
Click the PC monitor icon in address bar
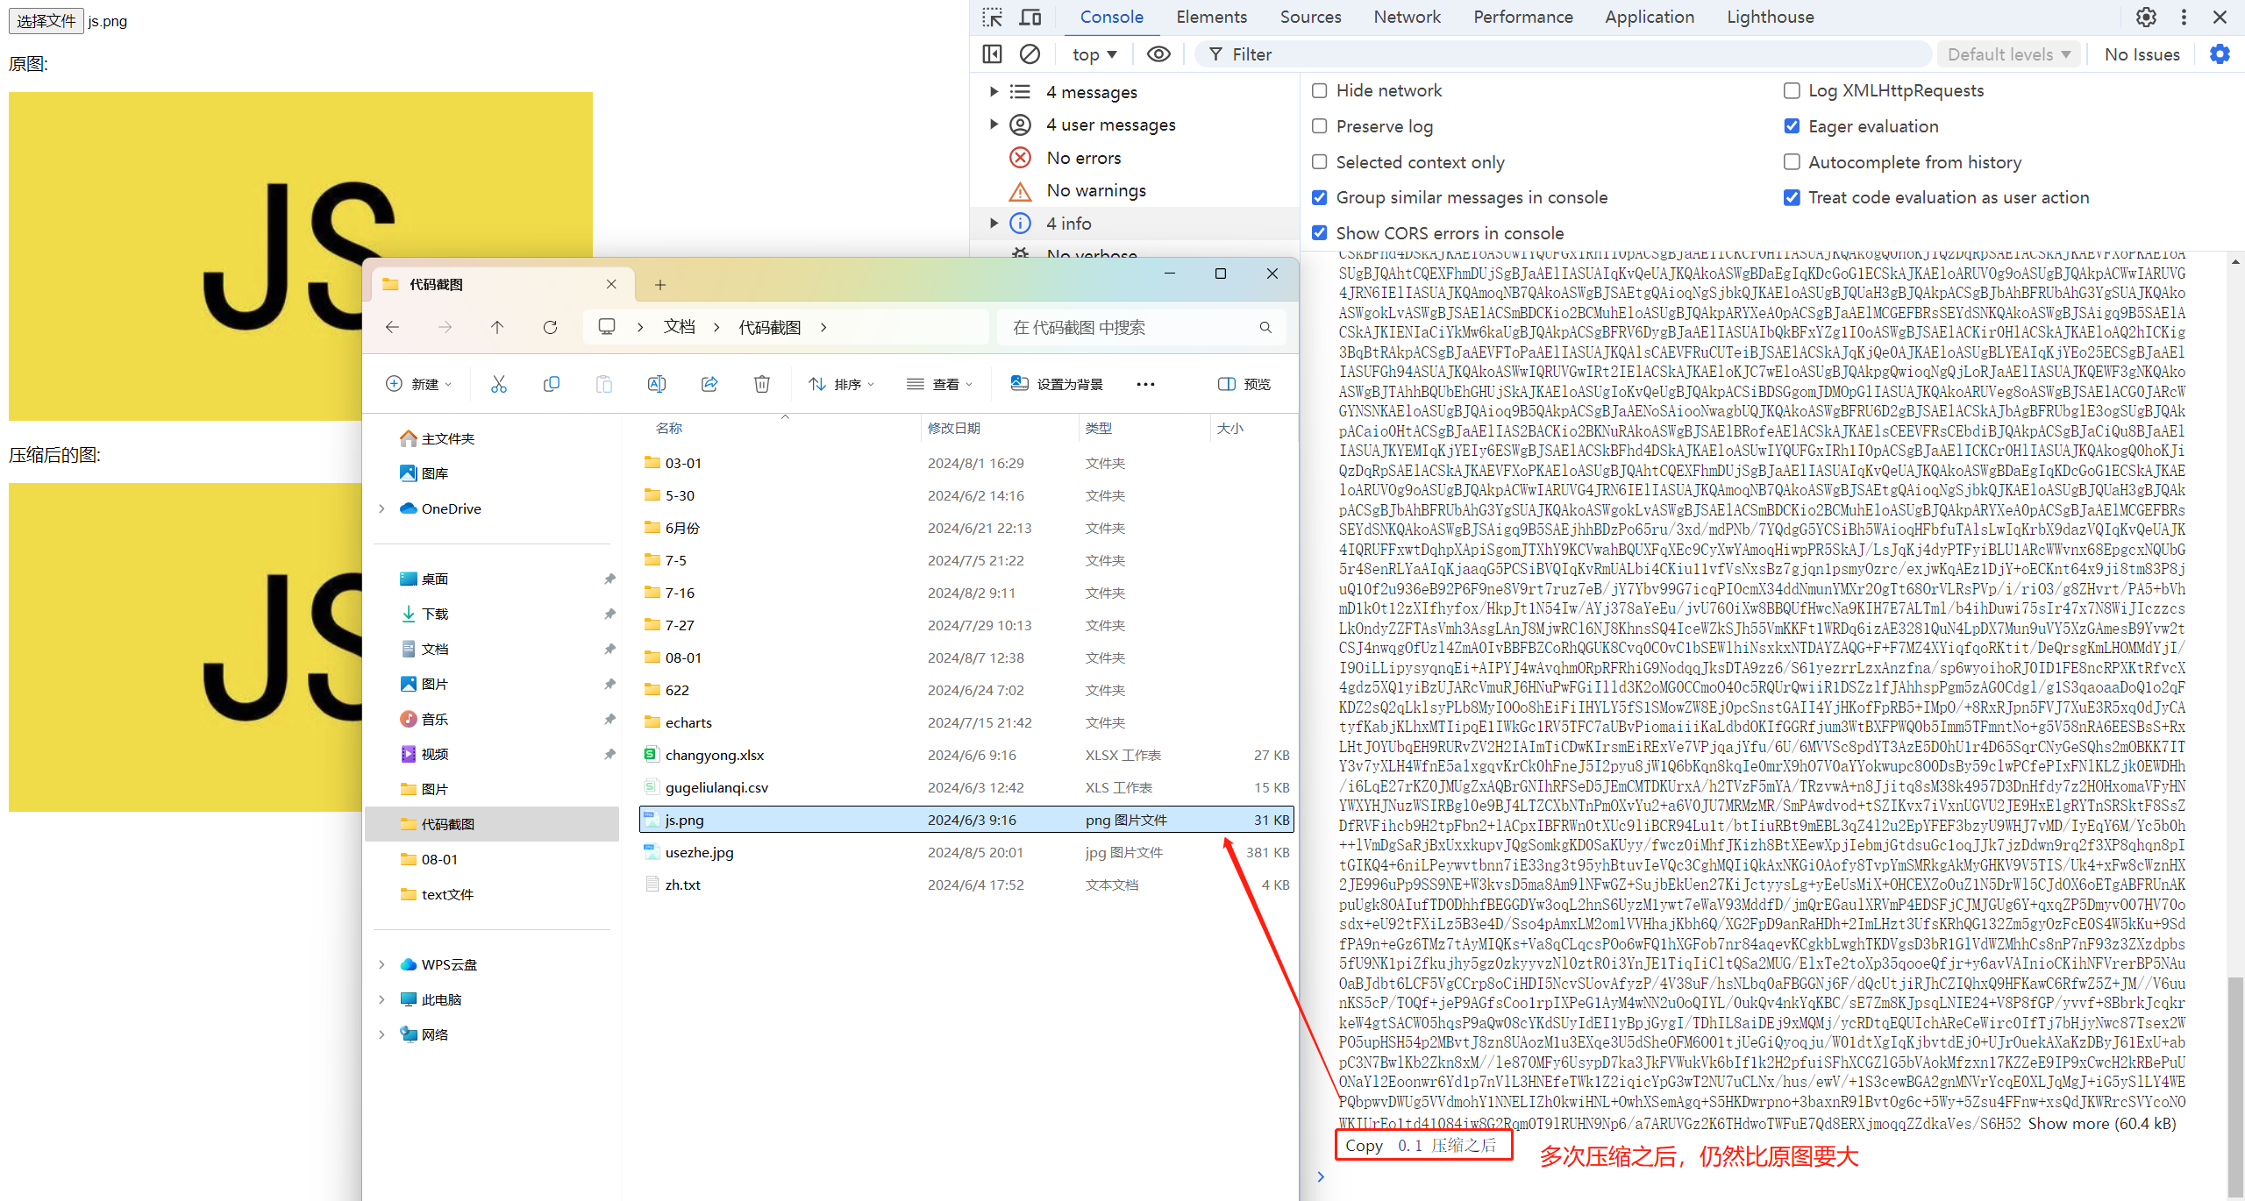point(606,327)
